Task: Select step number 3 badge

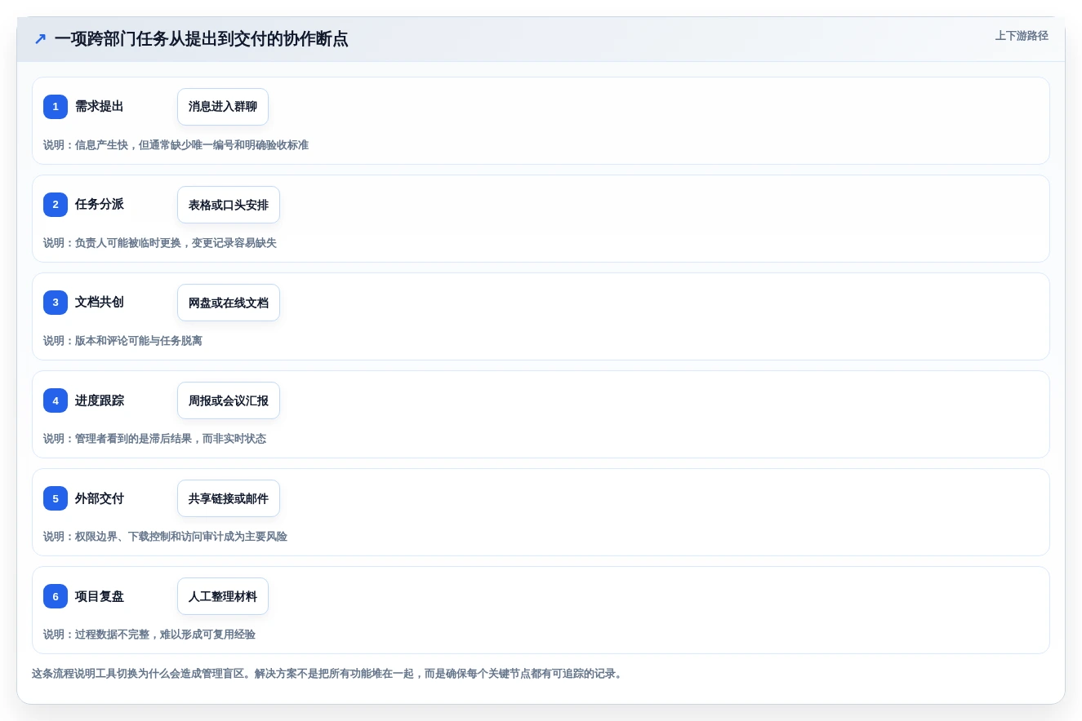Action: (x=56, y=303)
